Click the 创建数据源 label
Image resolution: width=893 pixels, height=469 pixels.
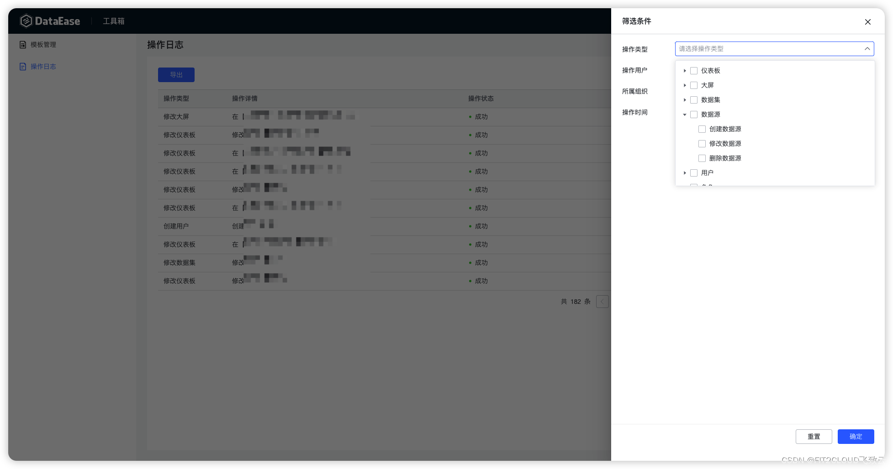[725, 129]
